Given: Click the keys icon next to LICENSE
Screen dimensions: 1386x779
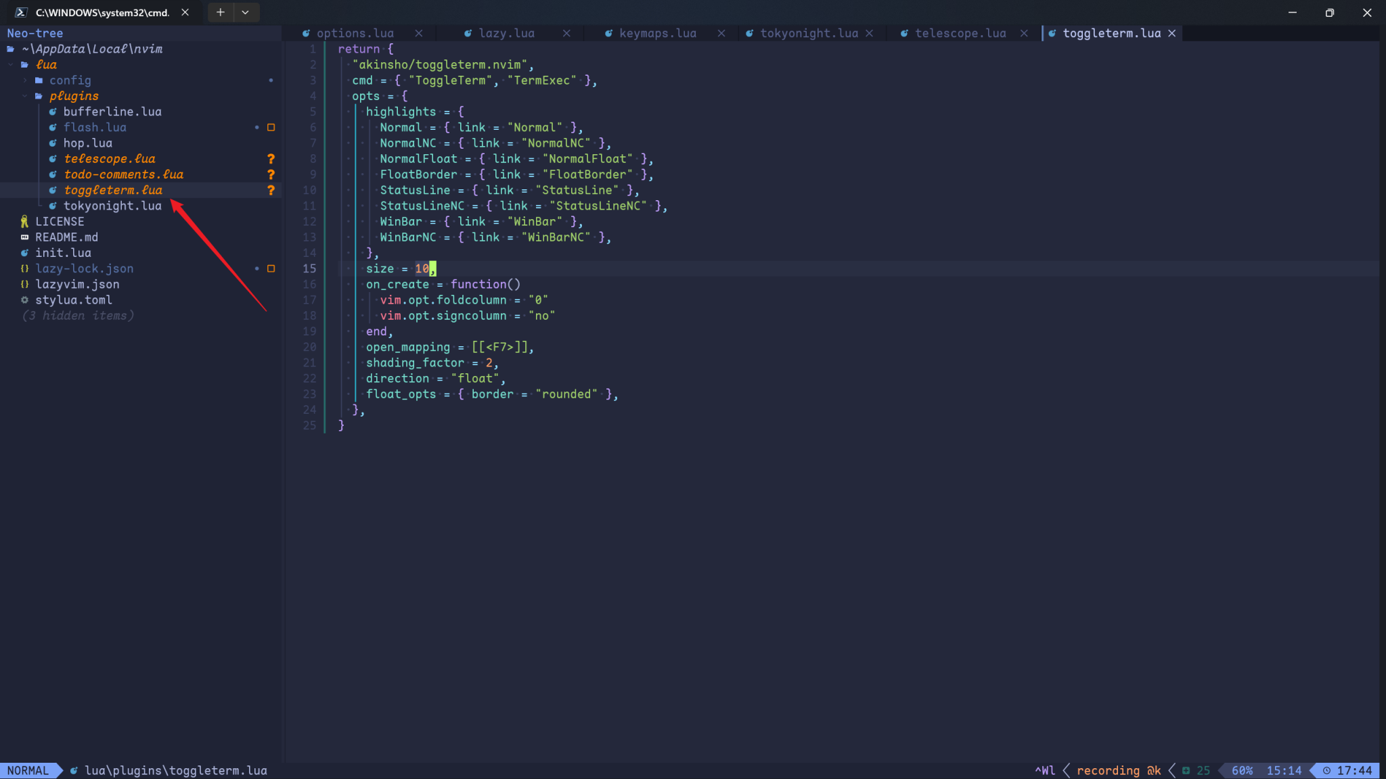Looking at the screenshot, I should click(x=24, y=221).
